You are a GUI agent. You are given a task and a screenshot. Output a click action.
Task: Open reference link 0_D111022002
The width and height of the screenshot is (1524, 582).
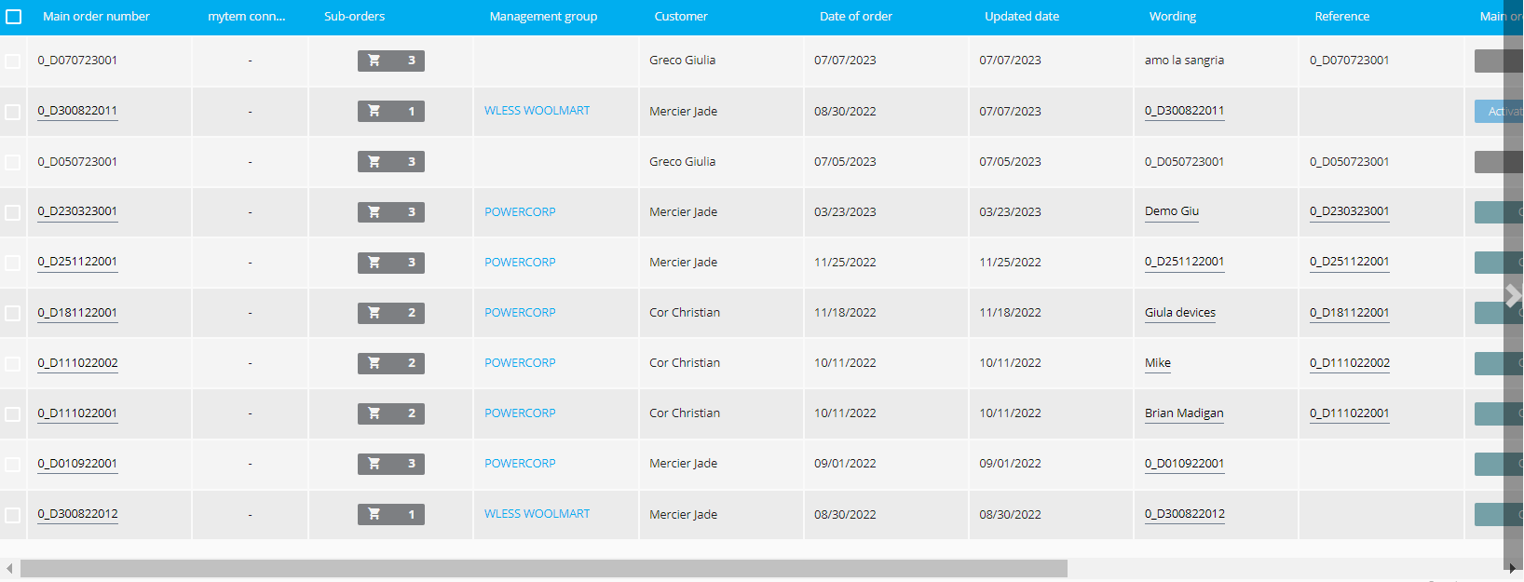tap(1349, 362)
